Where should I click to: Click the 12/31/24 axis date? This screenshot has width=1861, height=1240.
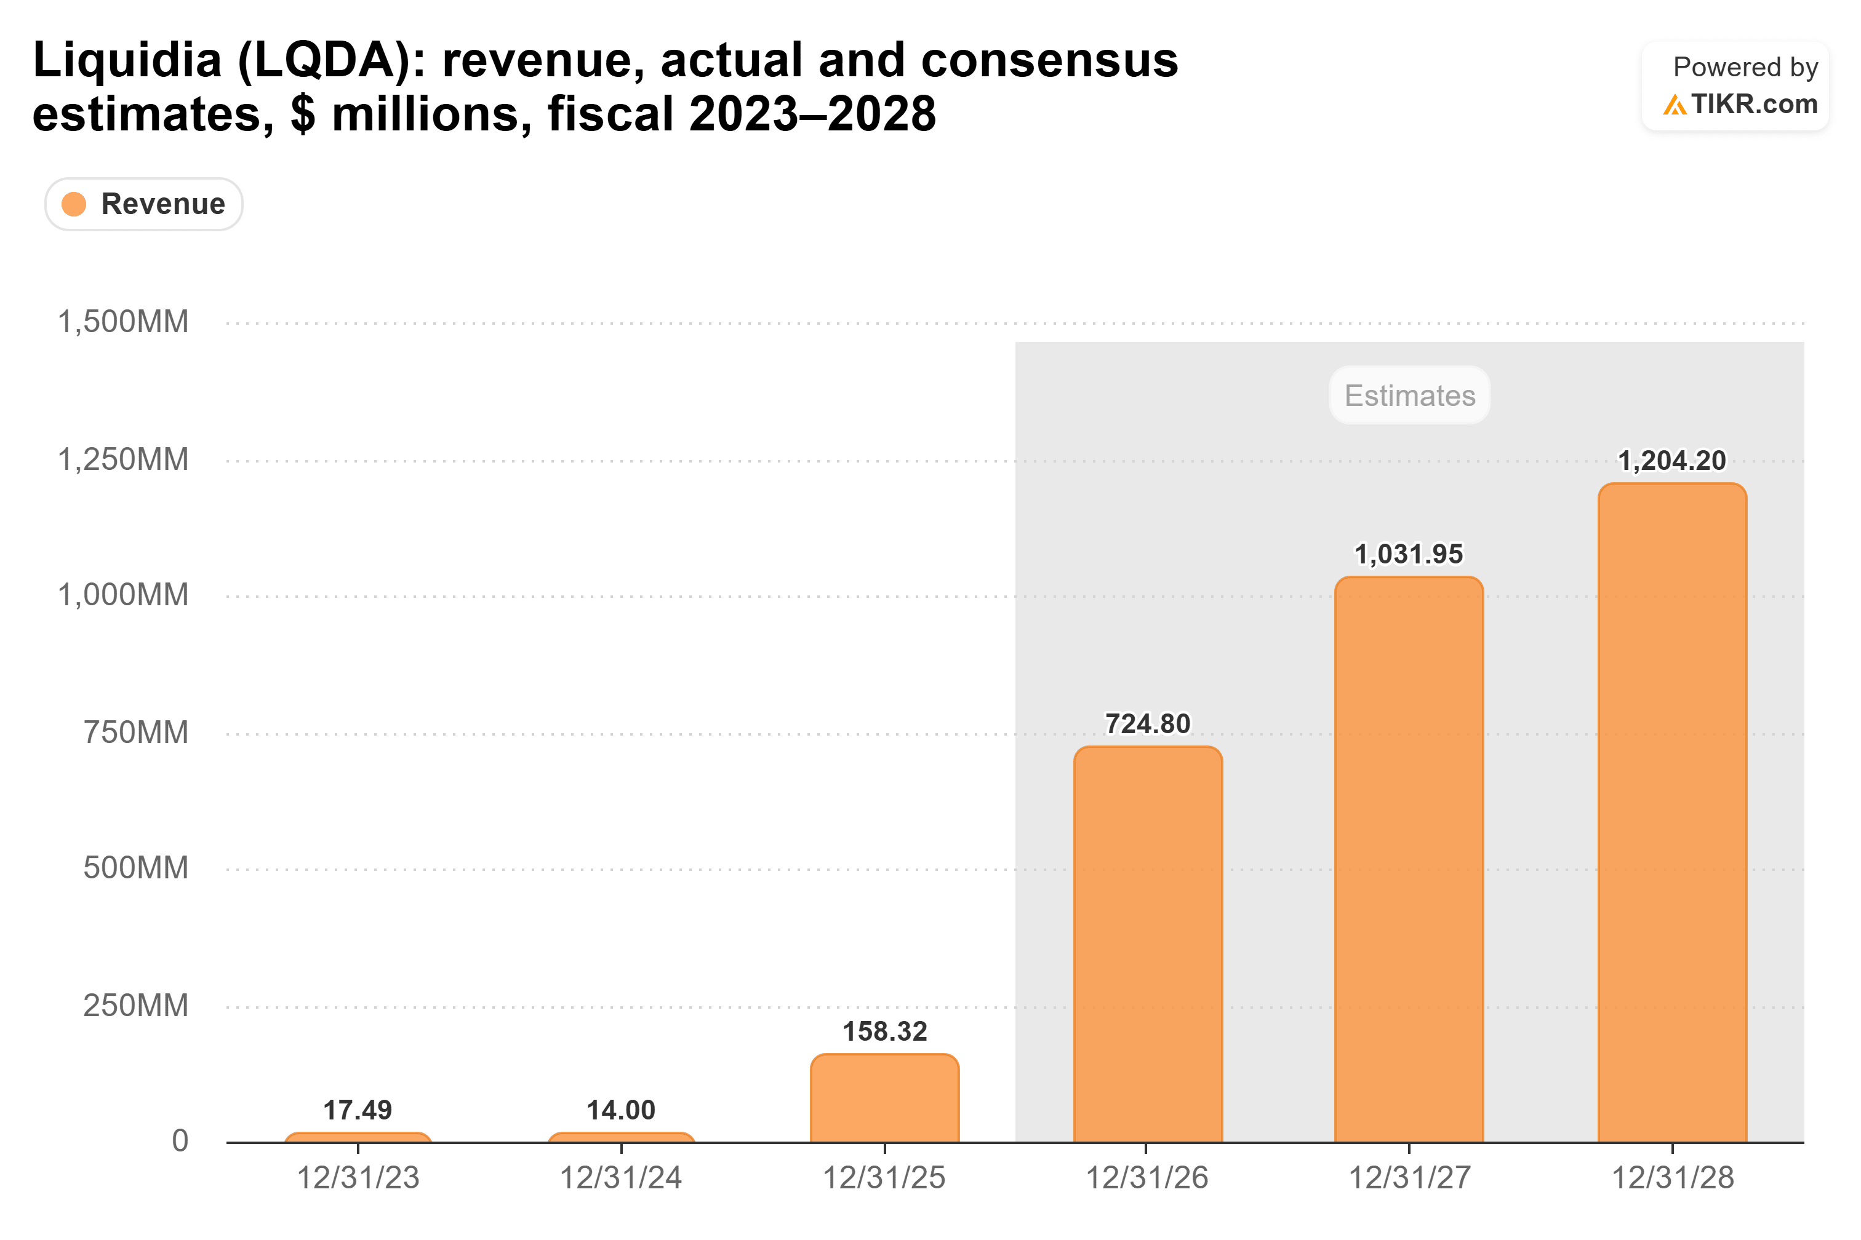[x=621, y=1178]
